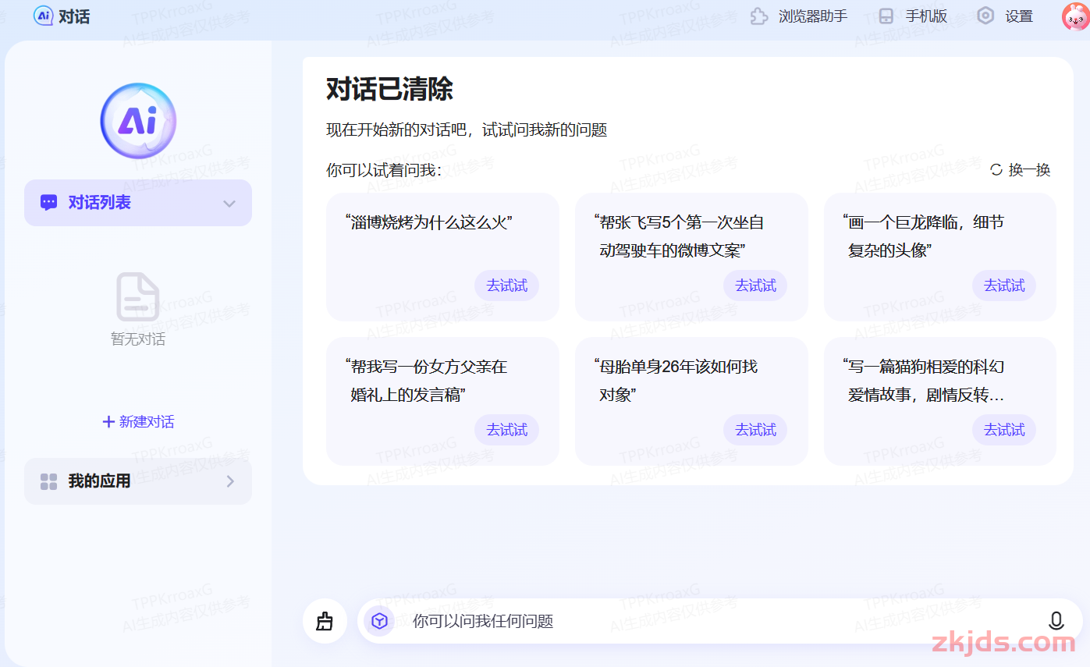
Task: Click the large AI bubble logo in sidebar
Action: pos(138,120)
